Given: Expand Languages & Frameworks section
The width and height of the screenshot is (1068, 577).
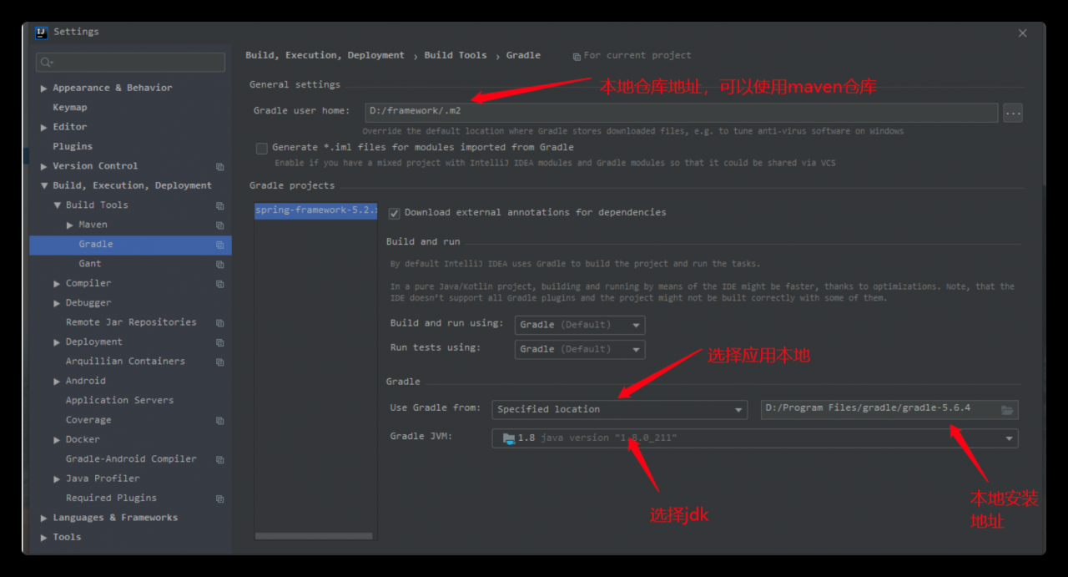Looking at the screenshot, I should click(x=44, y=518).
